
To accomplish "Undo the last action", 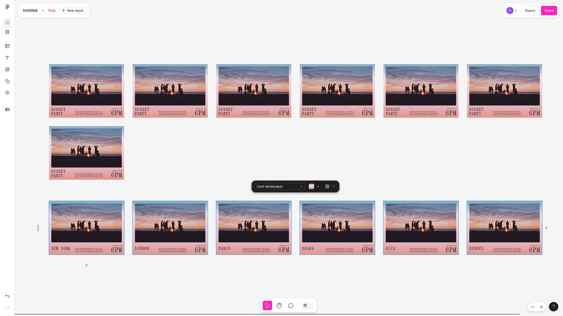I will click(7, 296).
